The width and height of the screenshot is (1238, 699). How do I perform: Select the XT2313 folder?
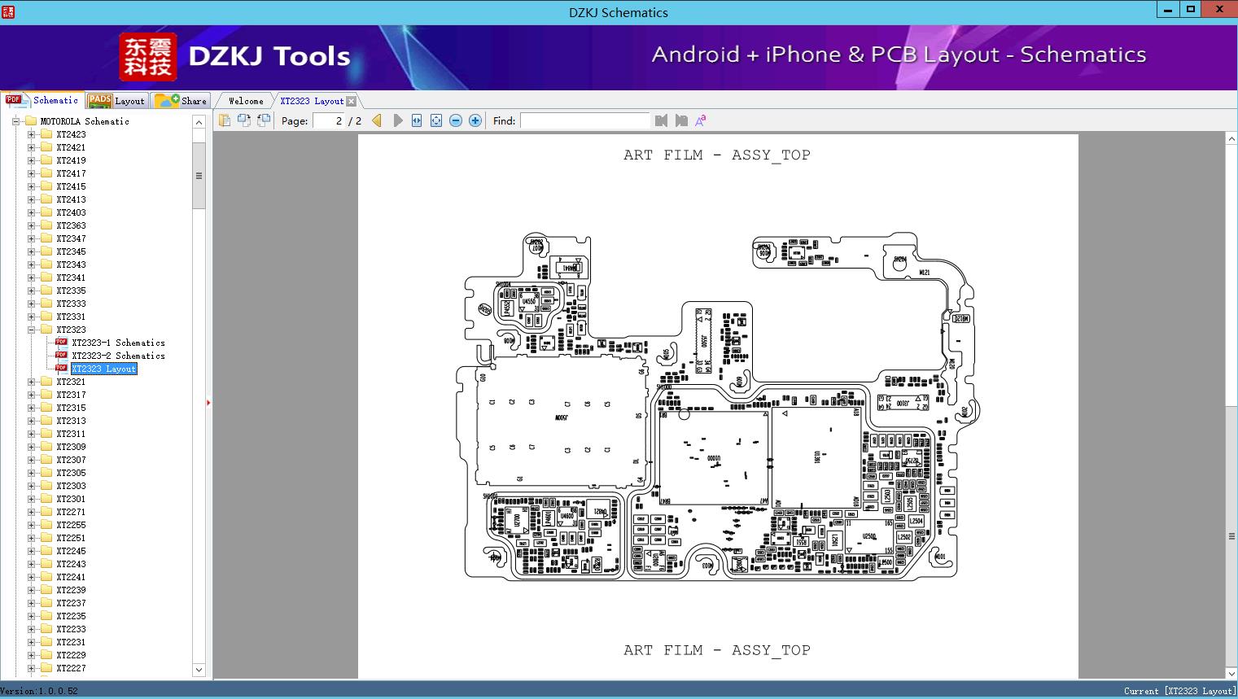[71, 421]
